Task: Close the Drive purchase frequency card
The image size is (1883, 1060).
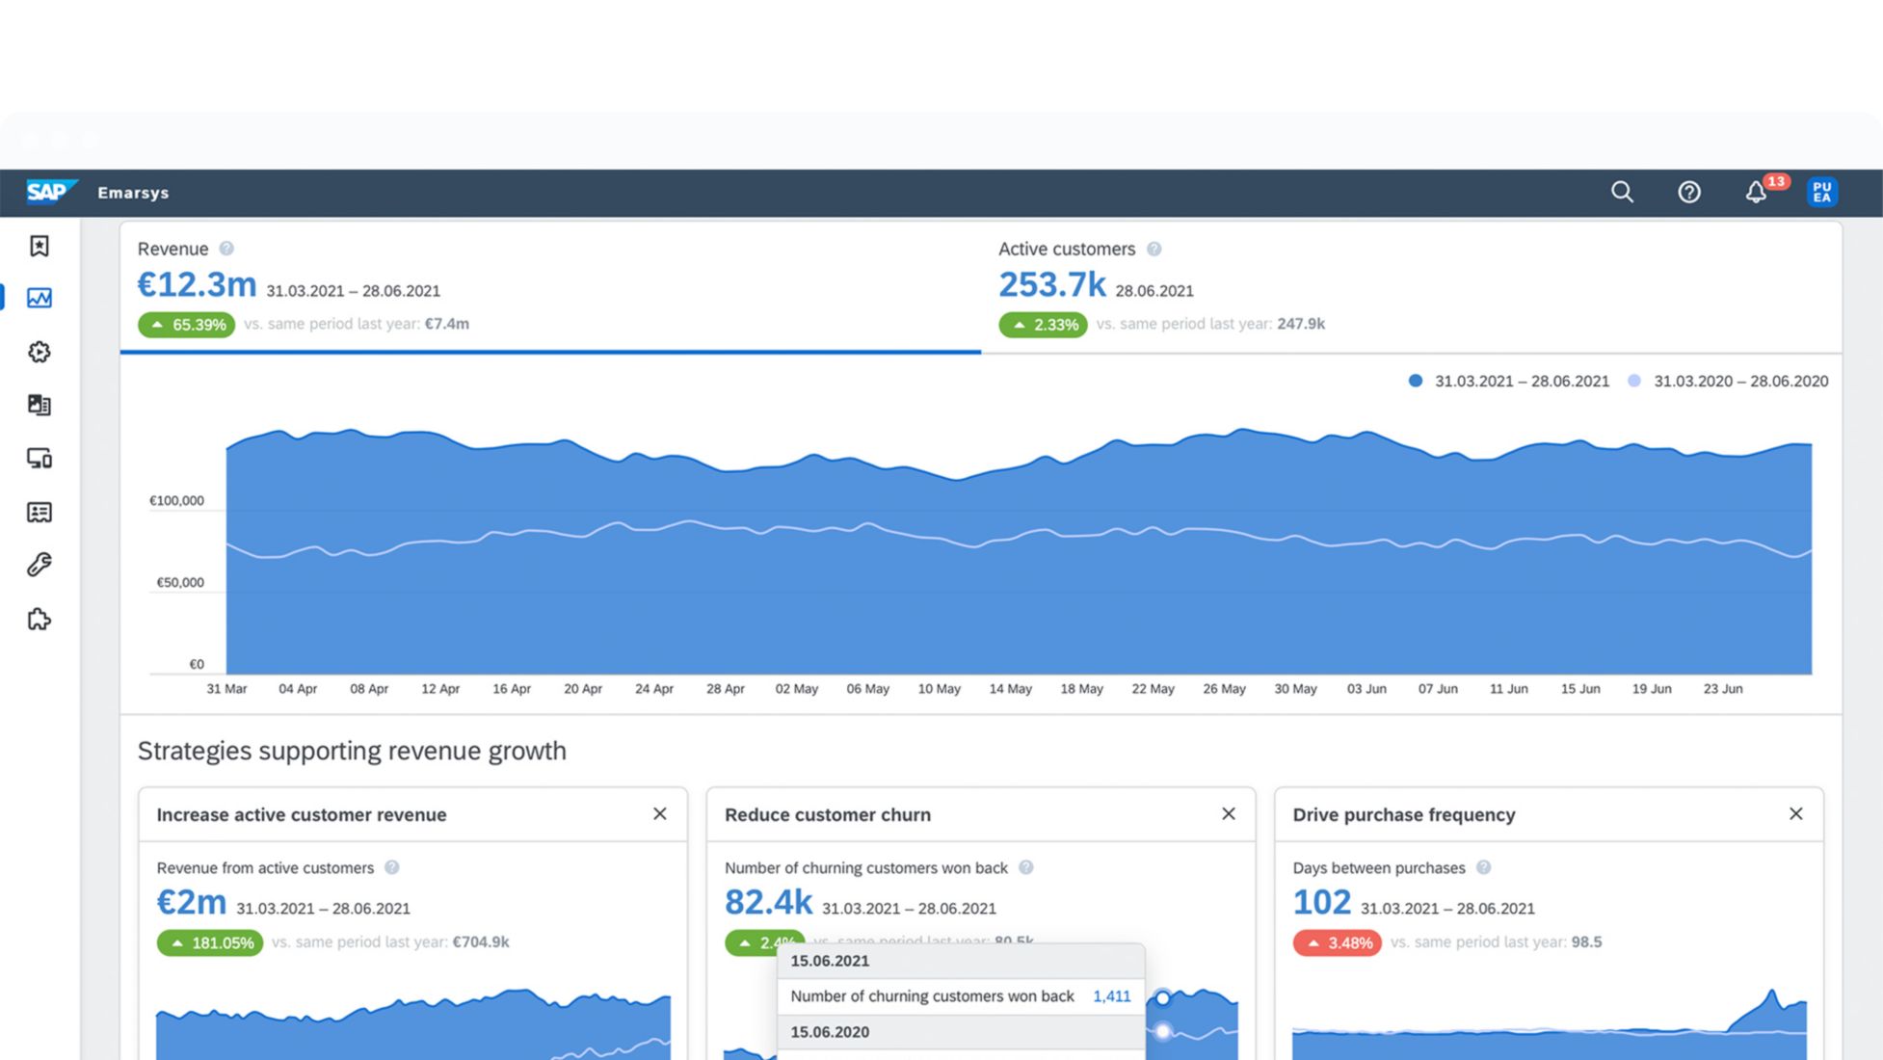Action: tap(1796, 814)
